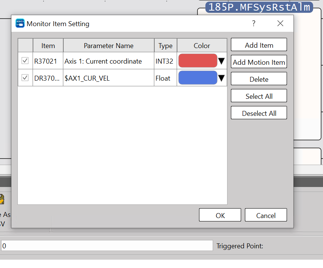Uncheck the $AX1_CUR_VEL row checkbox
This screenshot has width=323, height=268.
tap(25, 78)
